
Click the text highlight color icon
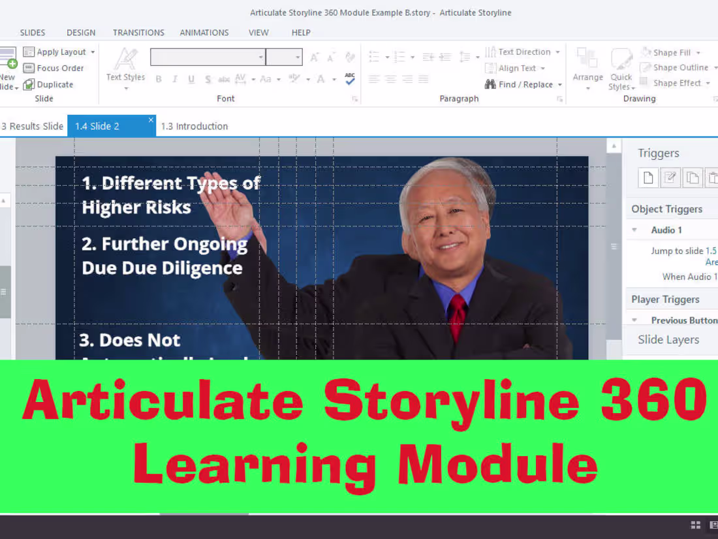294,79
